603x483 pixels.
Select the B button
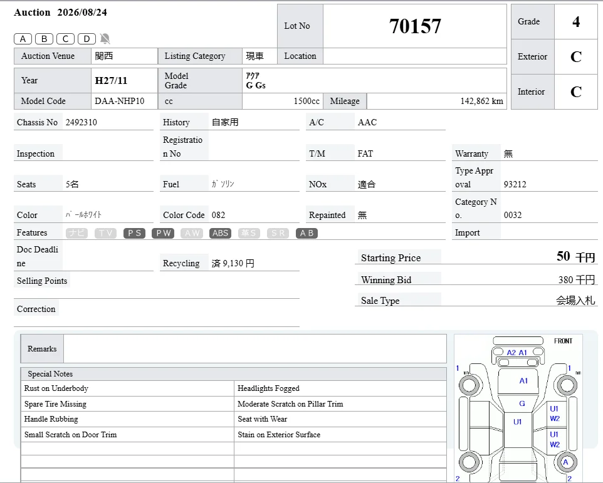[45, 39]
